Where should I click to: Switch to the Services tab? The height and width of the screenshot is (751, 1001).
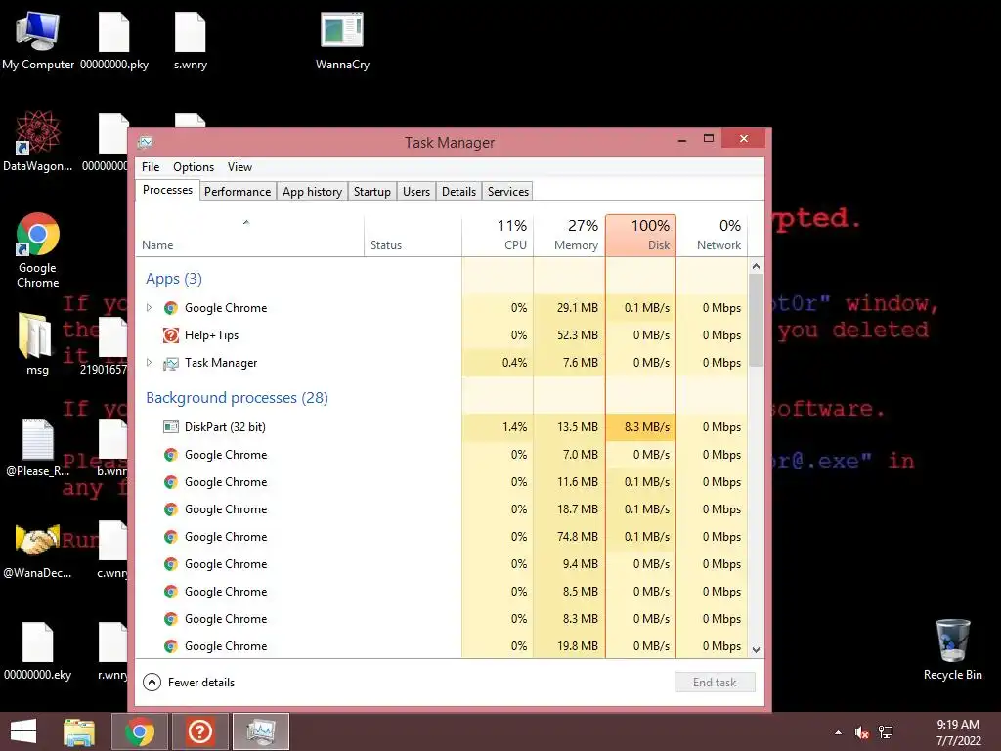pyautogui.click(x=508, y=192)
